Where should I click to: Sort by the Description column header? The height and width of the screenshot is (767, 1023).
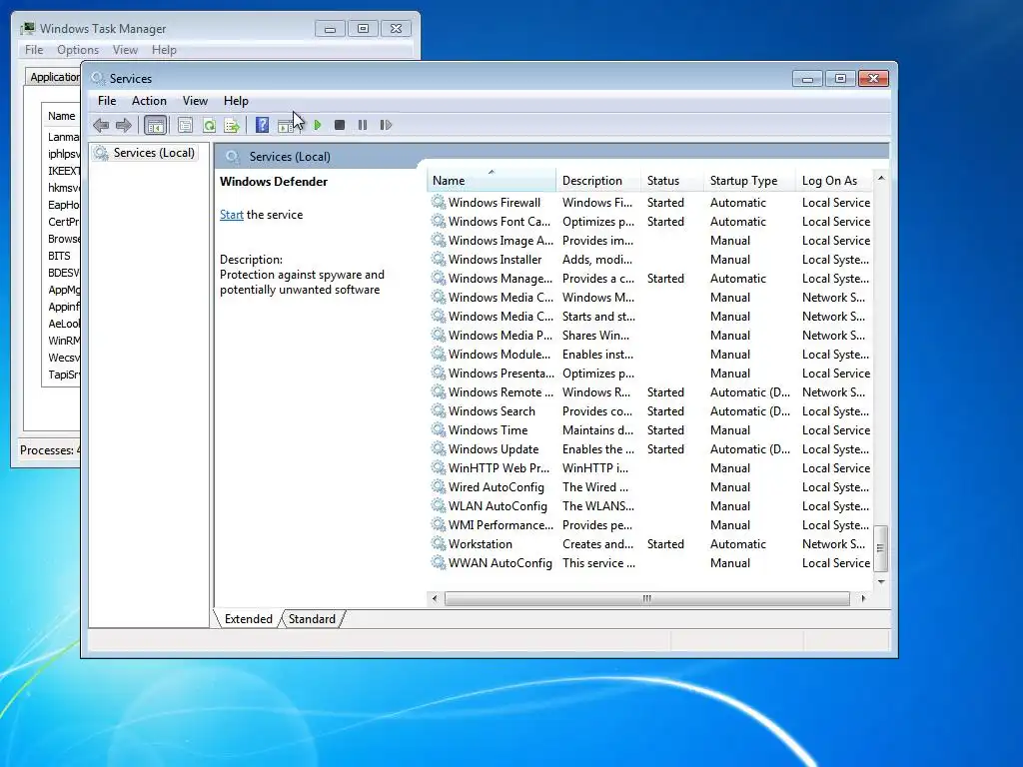[x=597, y=181]
